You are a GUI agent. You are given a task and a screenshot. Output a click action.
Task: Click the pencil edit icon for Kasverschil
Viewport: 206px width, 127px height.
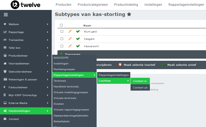point(70,46)
